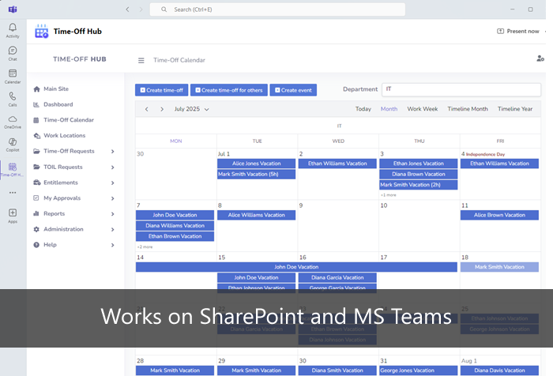Viewport: 553px width, 376px height.
Task: Expand Help submenu chevron
Action: coord(112,245)
